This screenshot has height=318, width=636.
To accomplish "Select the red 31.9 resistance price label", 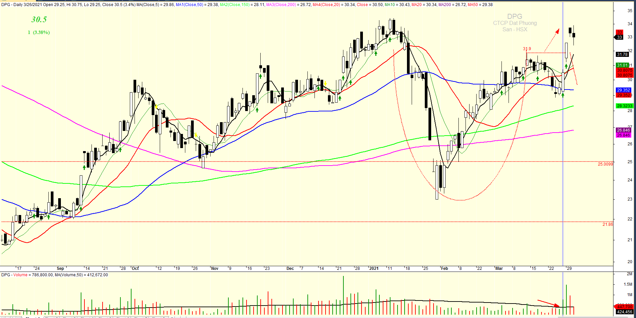I will click(527, 49).
